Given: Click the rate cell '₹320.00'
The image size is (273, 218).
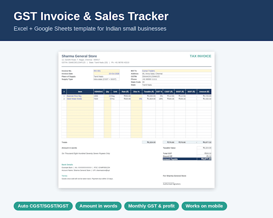Looking at the screenshot, I should click(125, 99).
